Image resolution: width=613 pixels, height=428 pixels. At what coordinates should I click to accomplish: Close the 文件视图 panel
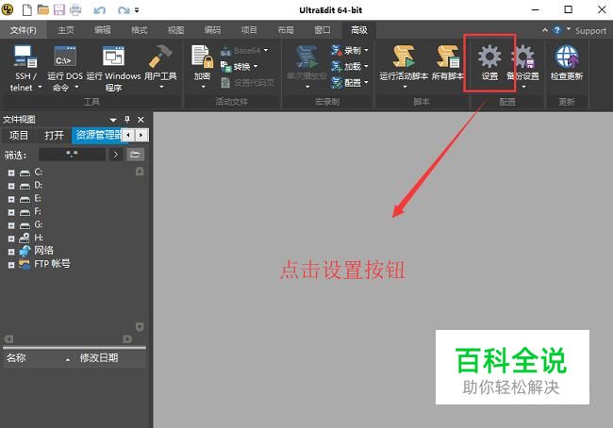[x=141, y=119]
